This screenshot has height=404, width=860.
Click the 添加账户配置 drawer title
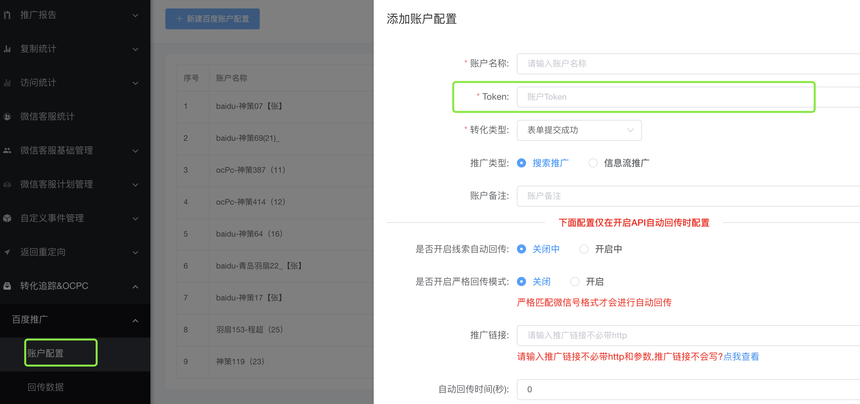[x=421, y=19]
